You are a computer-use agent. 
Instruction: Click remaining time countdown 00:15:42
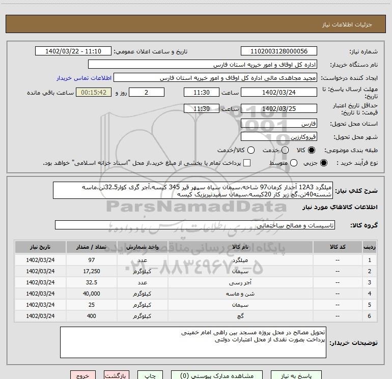tap(94, 92)
